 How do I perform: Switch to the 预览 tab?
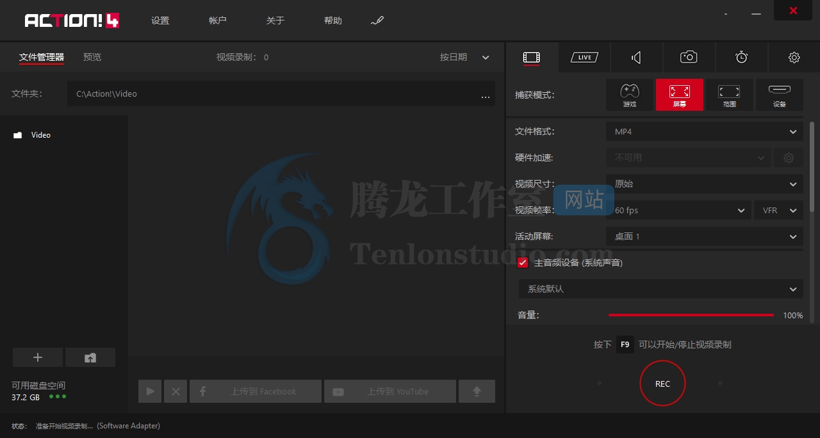coord(92,57)
